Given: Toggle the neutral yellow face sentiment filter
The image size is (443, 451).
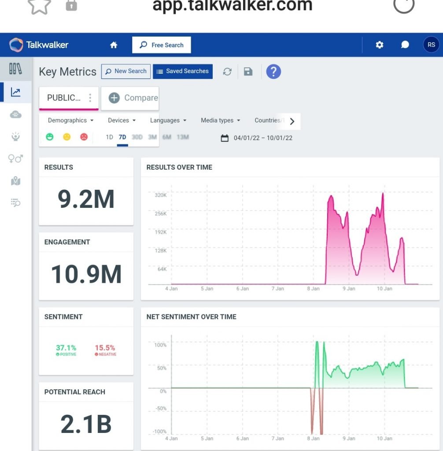Looking at the screenshot, I should 66,137.
